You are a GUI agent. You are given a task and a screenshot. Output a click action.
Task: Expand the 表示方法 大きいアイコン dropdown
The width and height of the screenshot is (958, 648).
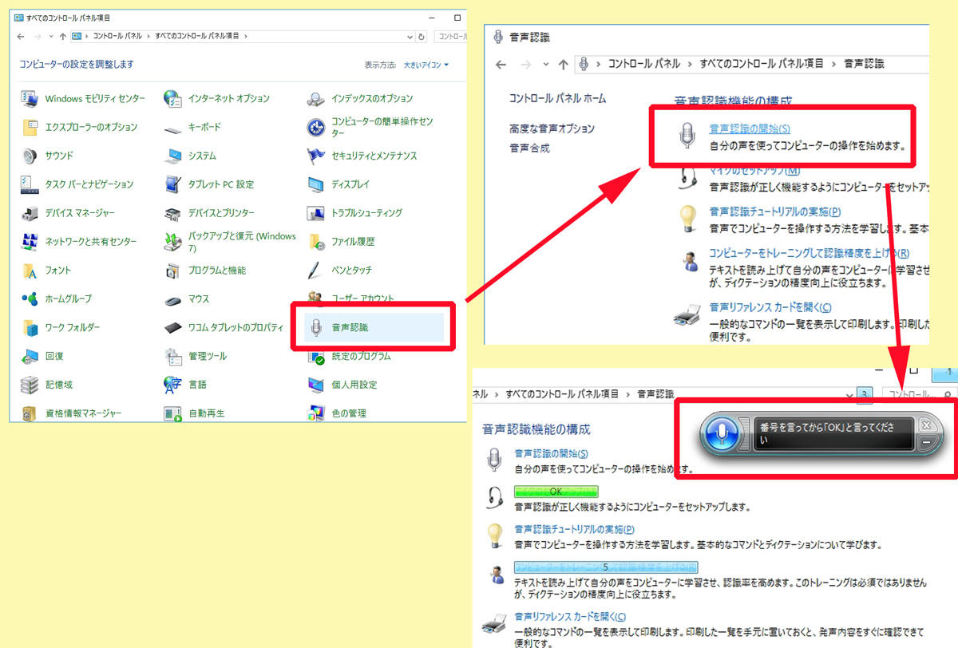pyautogui.click(x=426, y=65)
